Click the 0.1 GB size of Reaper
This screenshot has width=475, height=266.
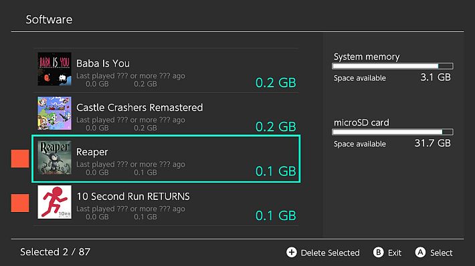276,171
